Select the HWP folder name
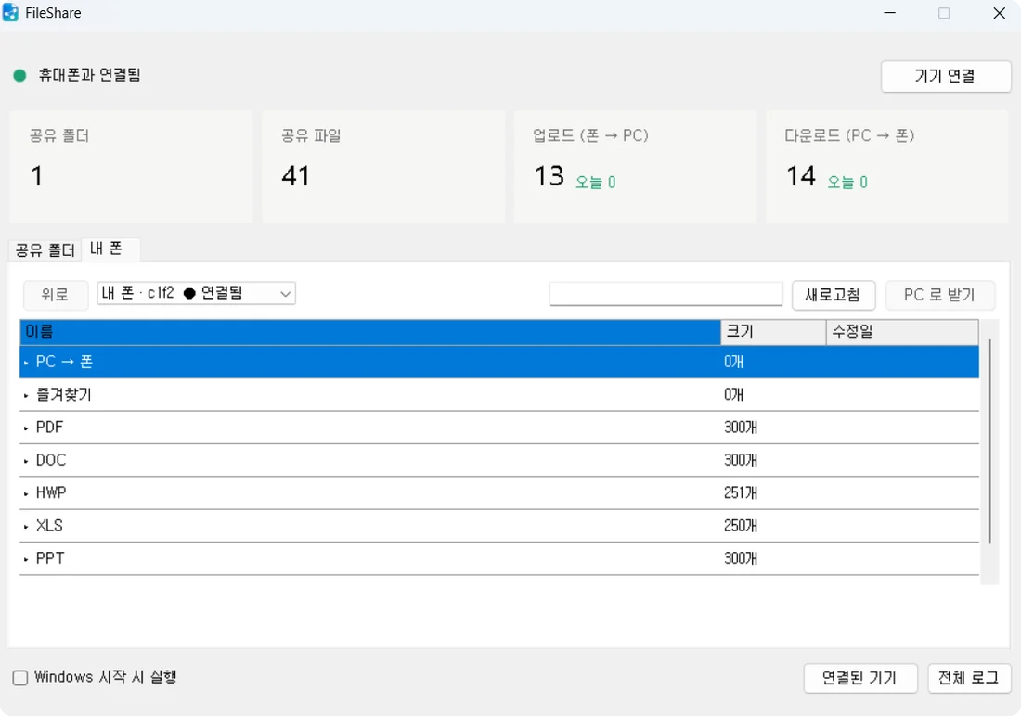The height and width of the screenshot is (716, 1021). coord(51,492)
